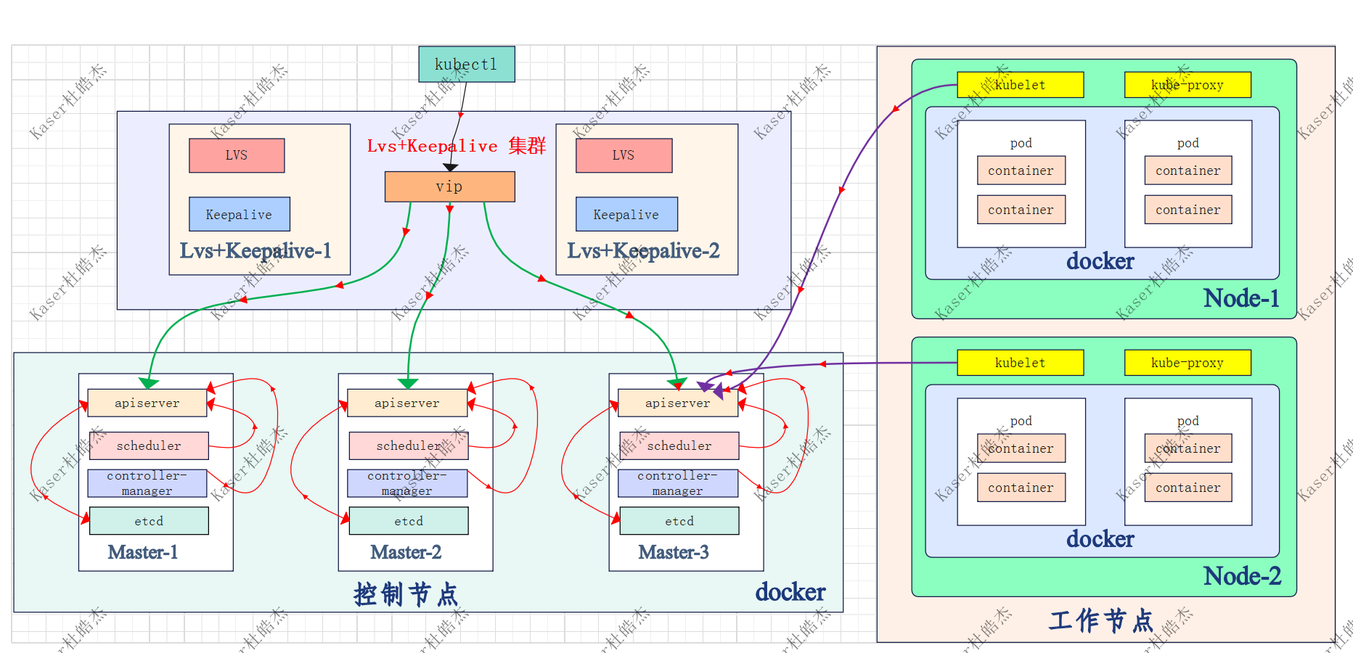This screenshot has width=1353, height=653.
Task: Select the lower container in Node-2's left pod
Action: (1021, 488)
